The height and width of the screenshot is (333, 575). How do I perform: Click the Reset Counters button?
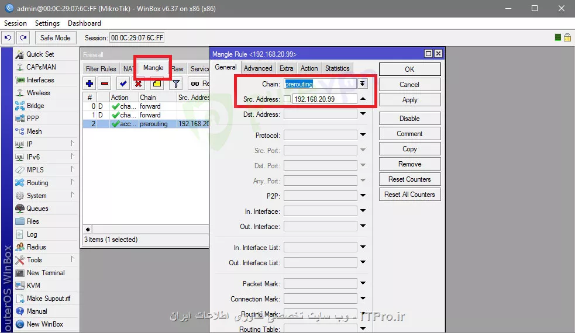409,179
